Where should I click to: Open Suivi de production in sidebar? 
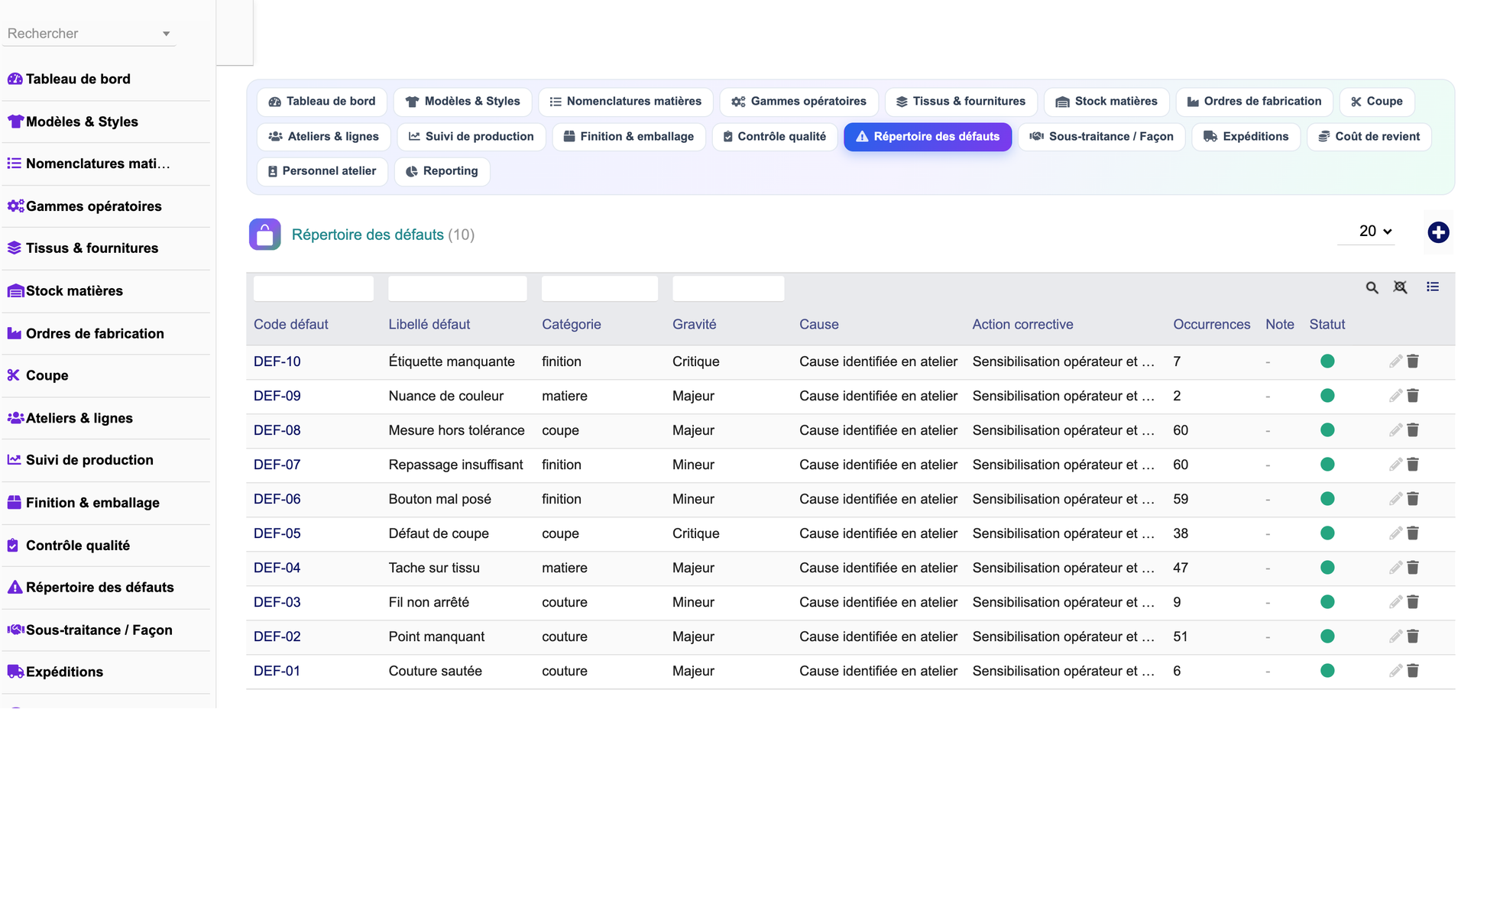106,460
